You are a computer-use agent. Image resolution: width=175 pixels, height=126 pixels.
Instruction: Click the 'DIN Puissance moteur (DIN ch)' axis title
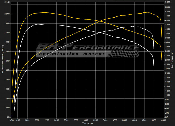tap(3, 60)
